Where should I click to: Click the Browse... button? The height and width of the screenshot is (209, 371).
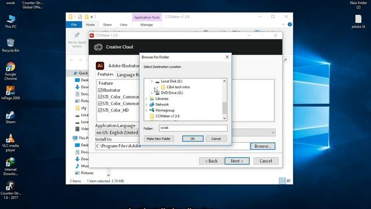(x=263, y=146)
